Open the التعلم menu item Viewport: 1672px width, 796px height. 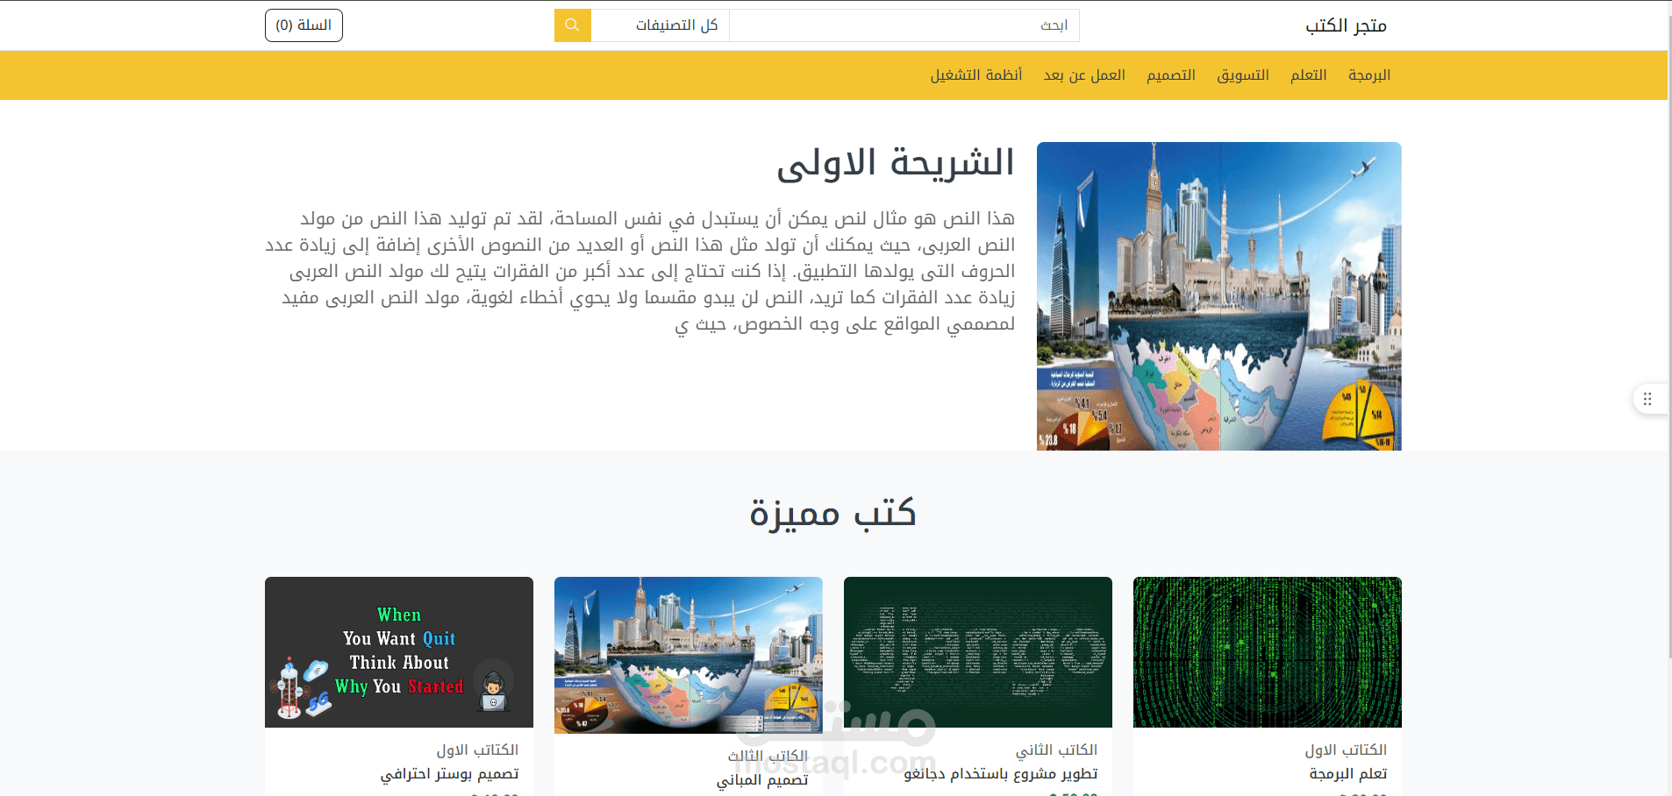tap(1308, 75)
